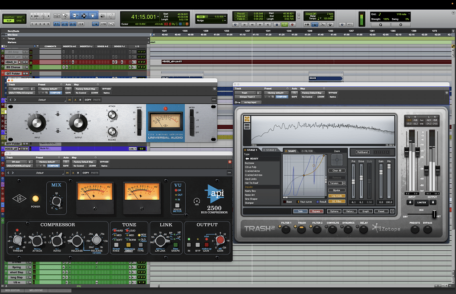
Task: Open main counter format dropdown arrow
Action: pos(158,16)
